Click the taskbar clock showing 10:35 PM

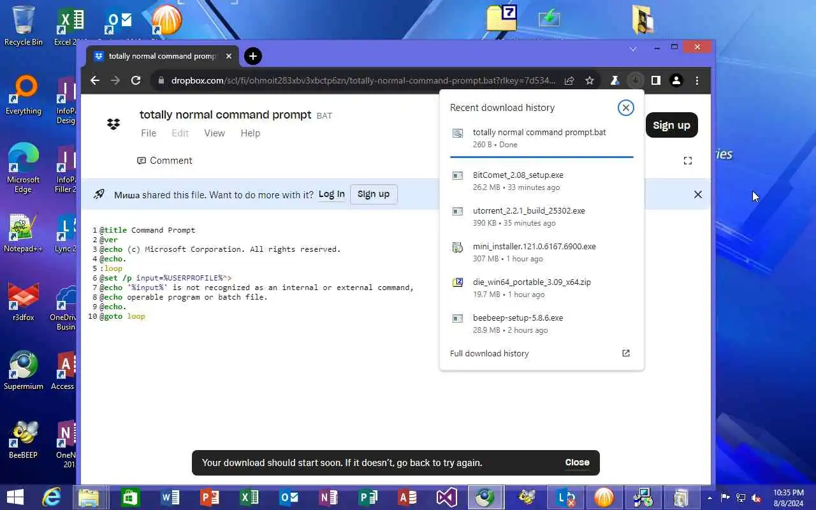[788, 497]
